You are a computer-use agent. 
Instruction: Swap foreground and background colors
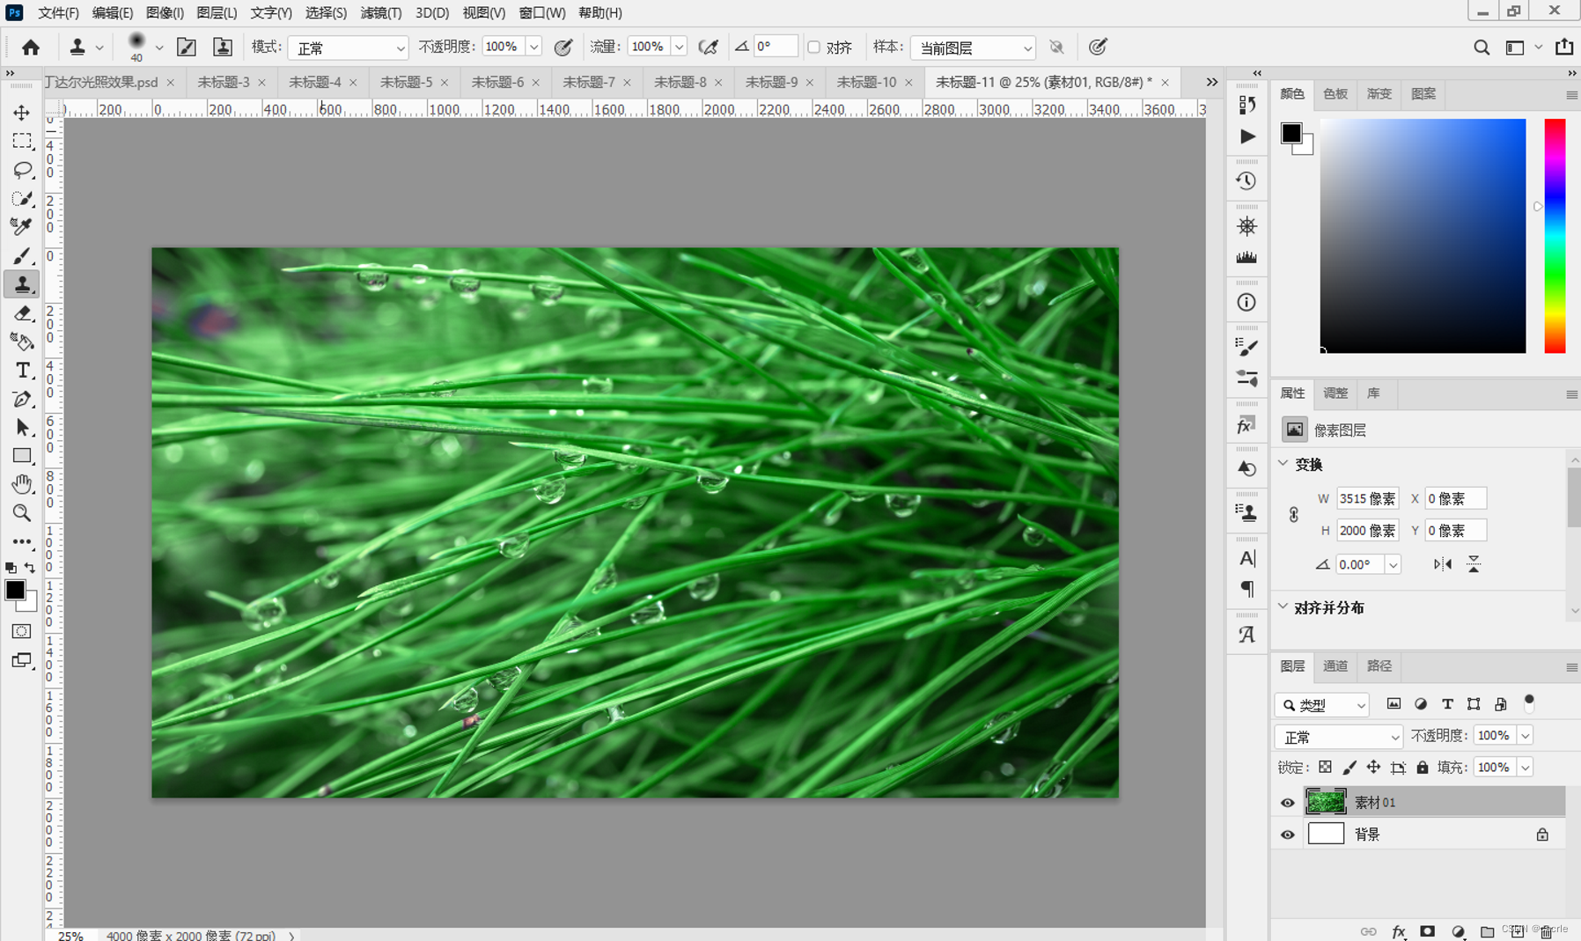tap(30, 568)
